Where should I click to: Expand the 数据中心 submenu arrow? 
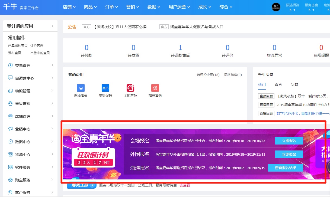coord(52,142)
